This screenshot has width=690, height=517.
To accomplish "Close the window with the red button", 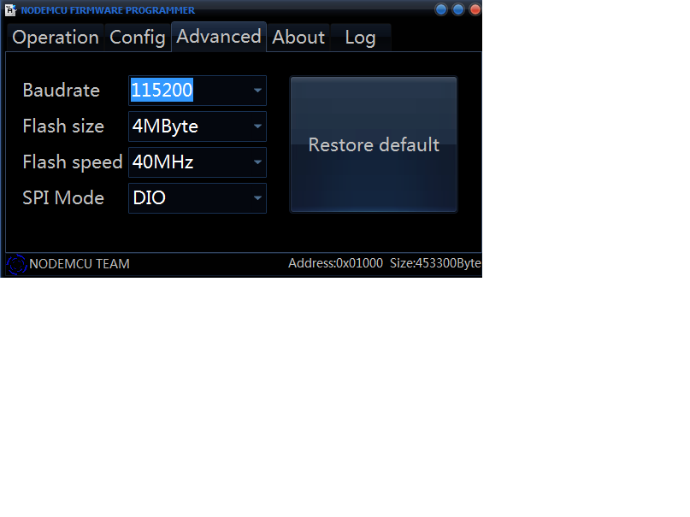I will click(x=475, y=9).
